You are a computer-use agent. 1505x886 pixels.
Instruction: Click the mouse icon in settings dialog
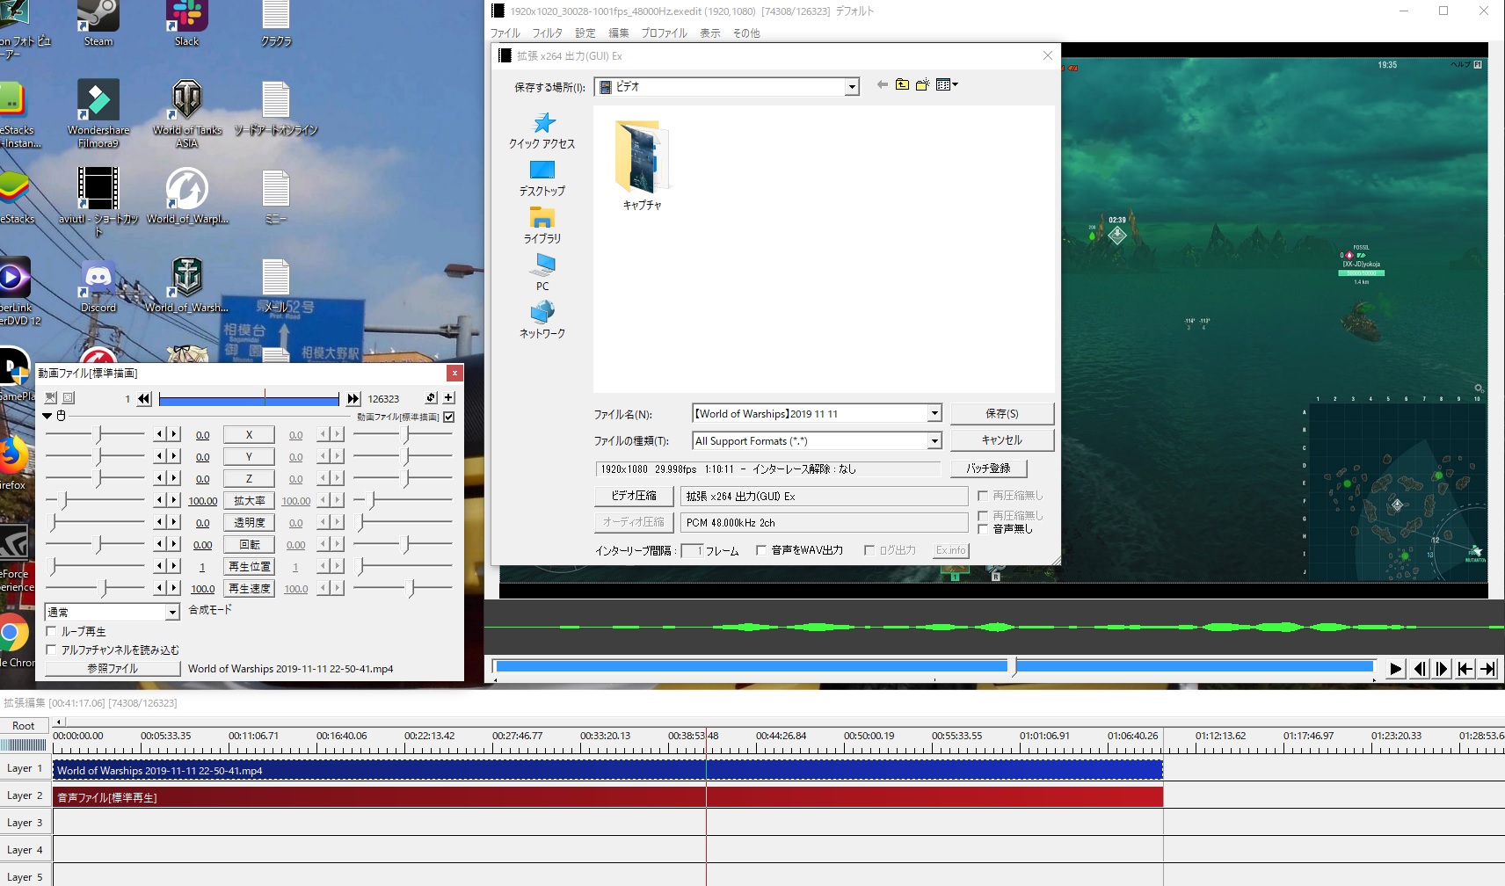point(62,416)
